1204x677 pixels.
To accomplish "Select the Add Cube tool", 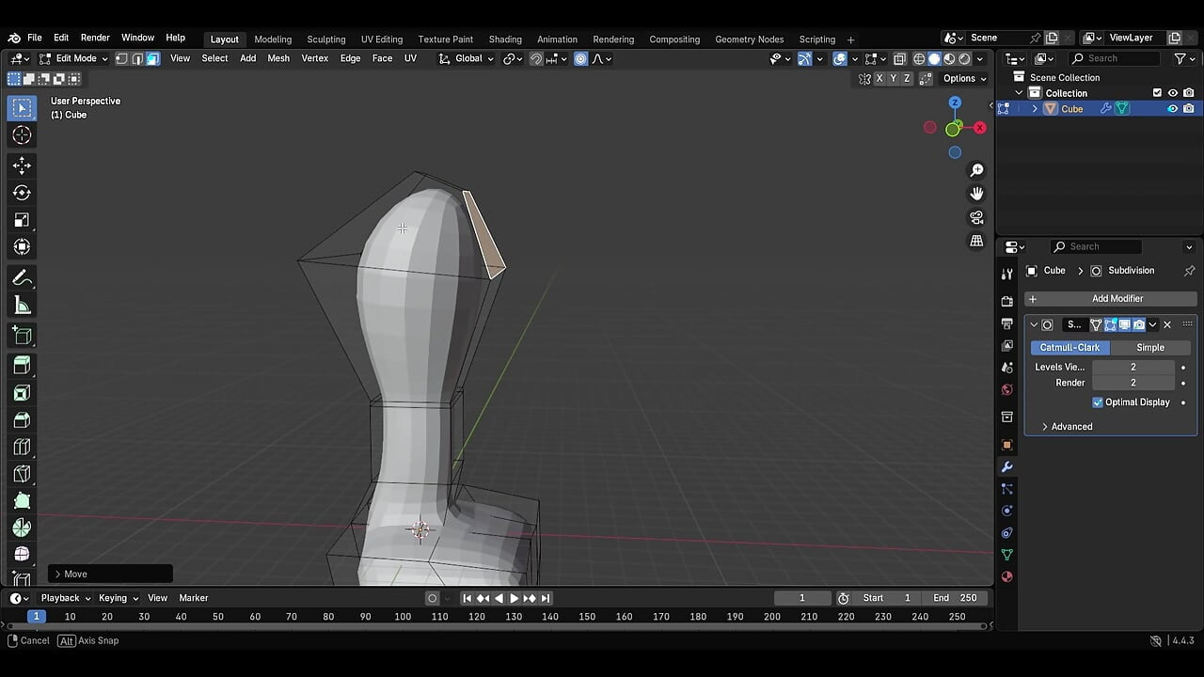I will 22,336.
